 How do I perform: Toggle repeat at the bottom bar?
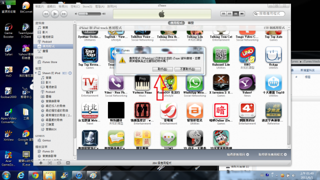[59, 163]
